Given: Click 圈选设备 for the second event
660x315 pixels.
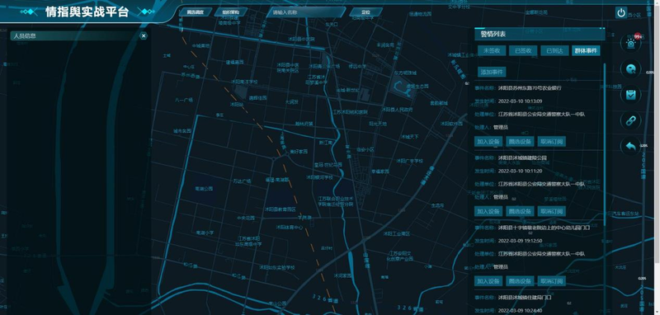Looking at the screenshot, I should [520, 211].
